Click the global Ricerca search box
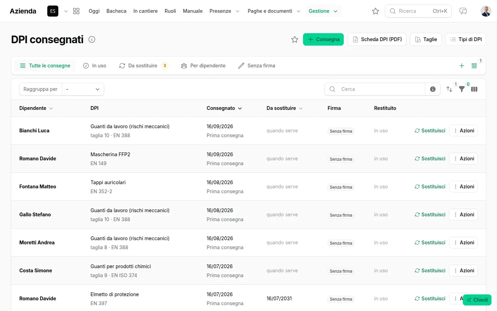Viewport: 497px width, 311px height. tap(418, 11)
